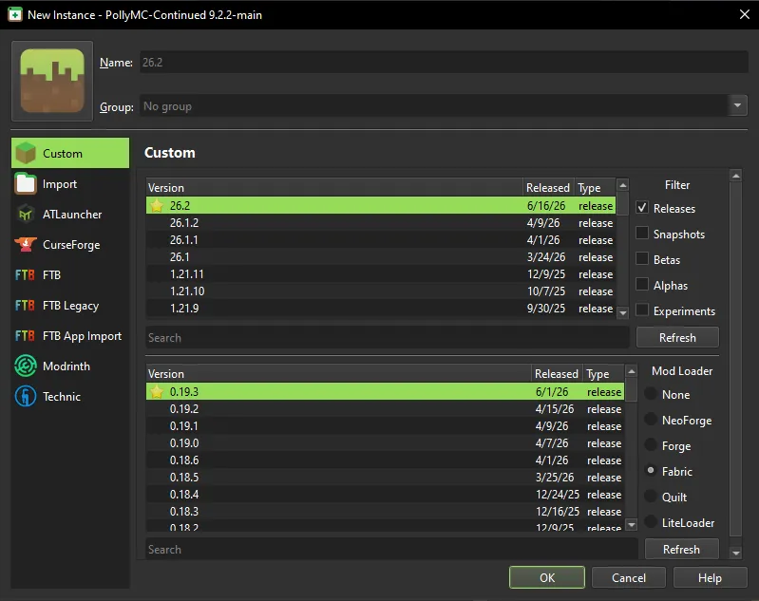This screenshot has width=759, height=601.
Task: Open the FTB modpack source
Action: pos(70,274)
